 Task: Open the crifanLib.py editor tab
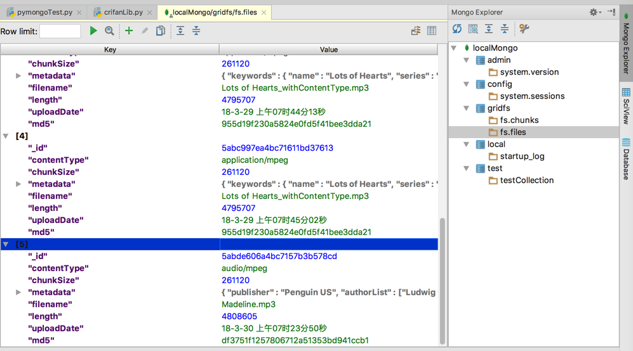[x=123, y=12]
